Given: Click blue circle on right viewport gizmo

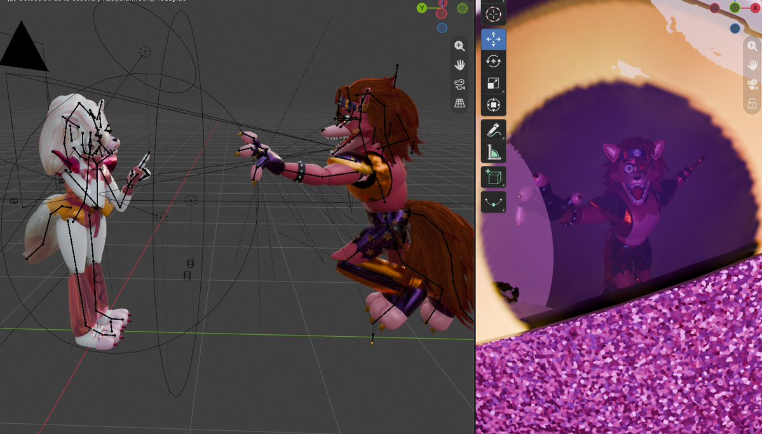Looking at the screenshot, I should click(735, 28).
